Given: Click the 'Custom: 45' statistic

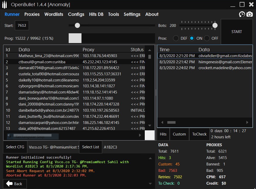Looking at the screenshot, I should coord(169,164).
